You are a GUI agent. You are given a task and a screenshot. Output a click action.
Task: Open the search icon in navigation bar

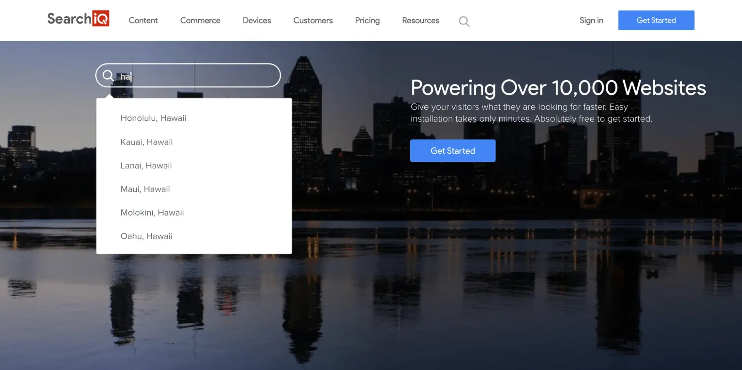click(x=464, y=21)
